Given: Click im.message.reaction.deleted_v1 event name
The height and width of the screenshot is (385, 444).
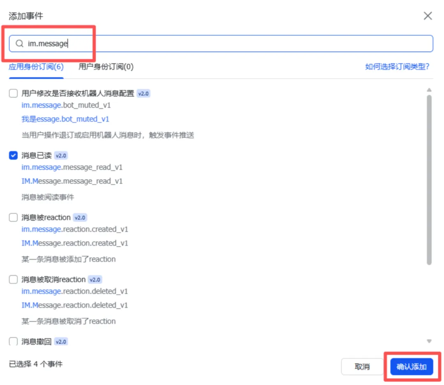Looking at the screenshot, I should [x=75, y=291].
